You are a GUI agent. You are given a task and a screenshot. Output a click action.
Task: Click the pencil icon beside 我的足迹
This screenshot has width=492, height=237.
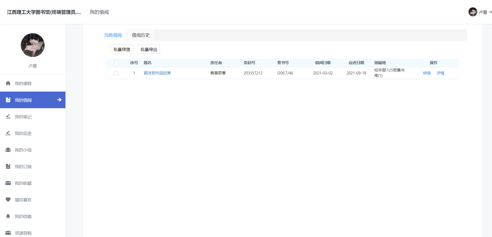(x=8, y=133)
